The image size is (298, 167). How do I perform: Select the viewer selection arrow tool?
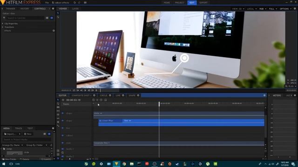[x=58, y=13]
